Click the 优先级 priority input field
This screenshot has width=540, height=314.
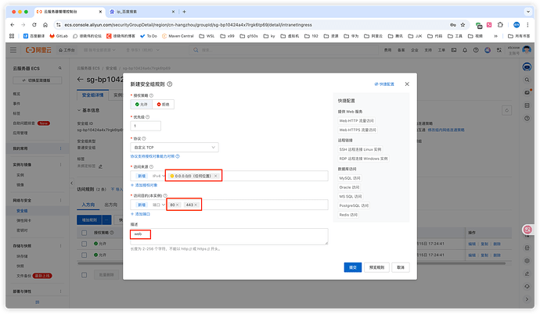[146, 126]
